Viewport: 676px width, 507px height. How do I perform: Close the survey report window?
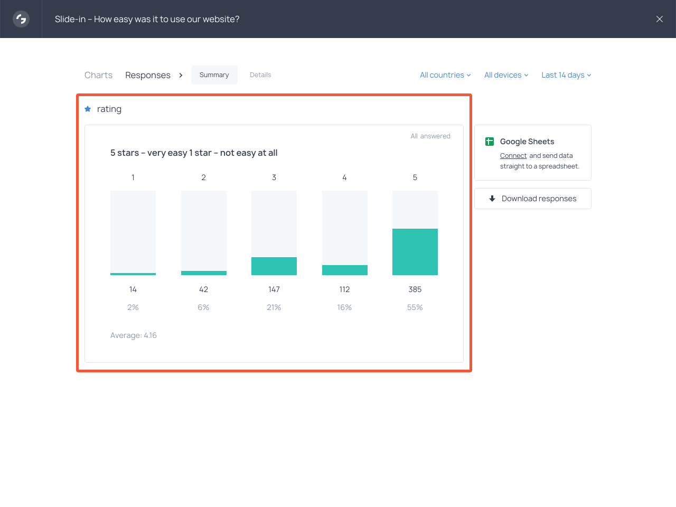[659, 19]
